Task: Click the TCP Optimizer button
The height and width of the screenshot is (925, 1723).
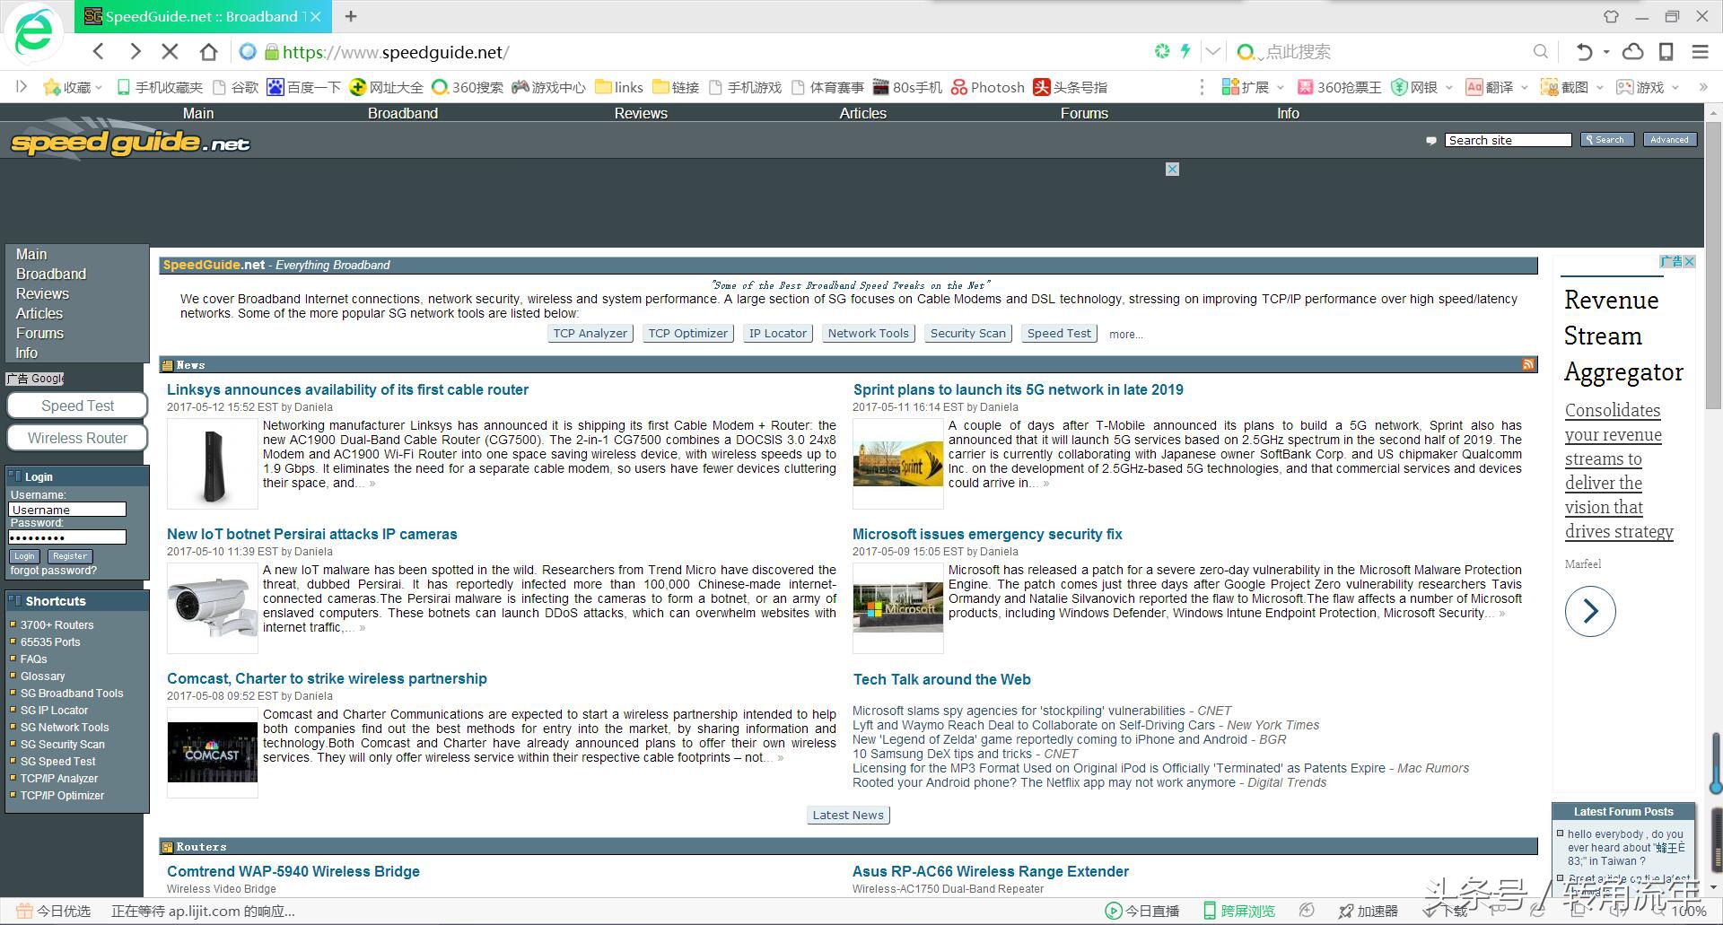Action: point(687,334)
